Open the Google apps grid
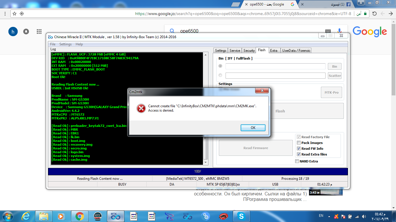This screenshot has height=222, width=396. tap(39, 32)
